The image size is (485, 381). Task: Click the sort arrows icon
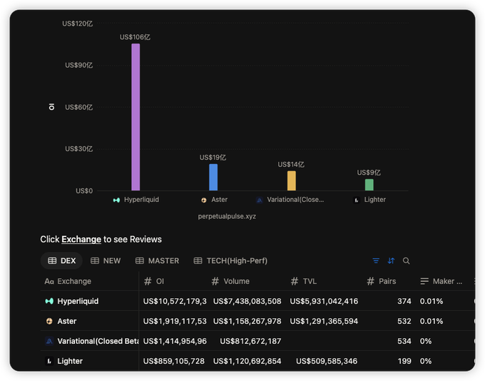pos(391,260)
